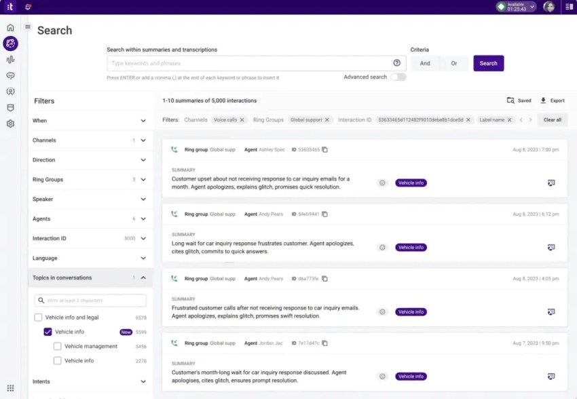
Task: Open the side panel icon at top right
Action: pyautogui.click(x=569, y=7)
